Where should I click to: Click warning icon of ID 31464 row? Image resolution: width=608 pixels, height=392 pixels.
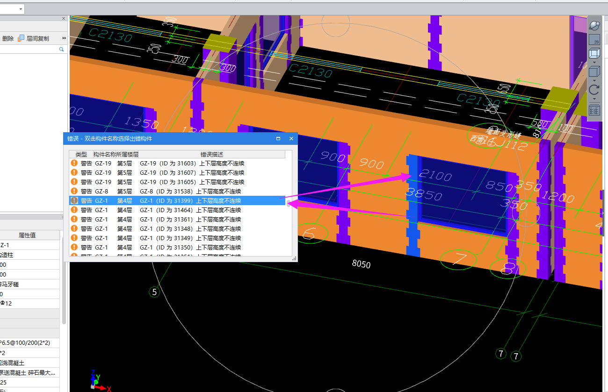tap(74, 210)
